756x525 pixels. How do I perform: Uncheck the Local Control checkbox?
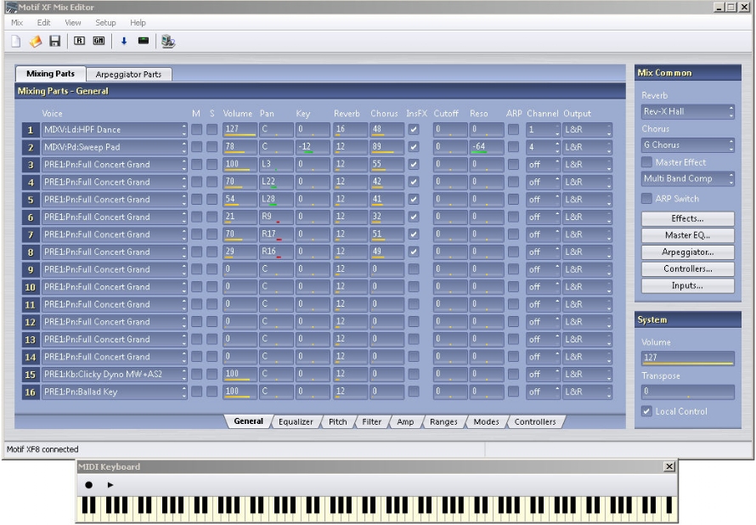[x=647, y=411]
